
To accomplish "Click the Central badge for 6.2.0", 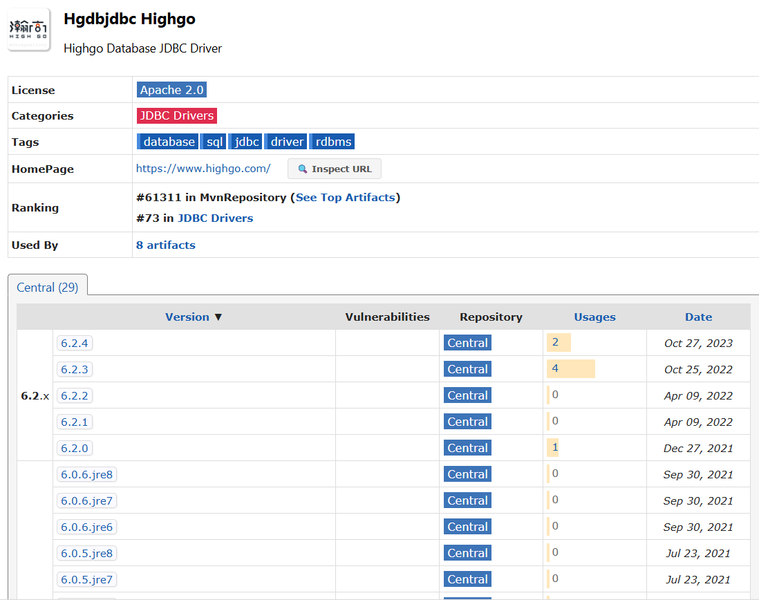I will tap(467, 448).
